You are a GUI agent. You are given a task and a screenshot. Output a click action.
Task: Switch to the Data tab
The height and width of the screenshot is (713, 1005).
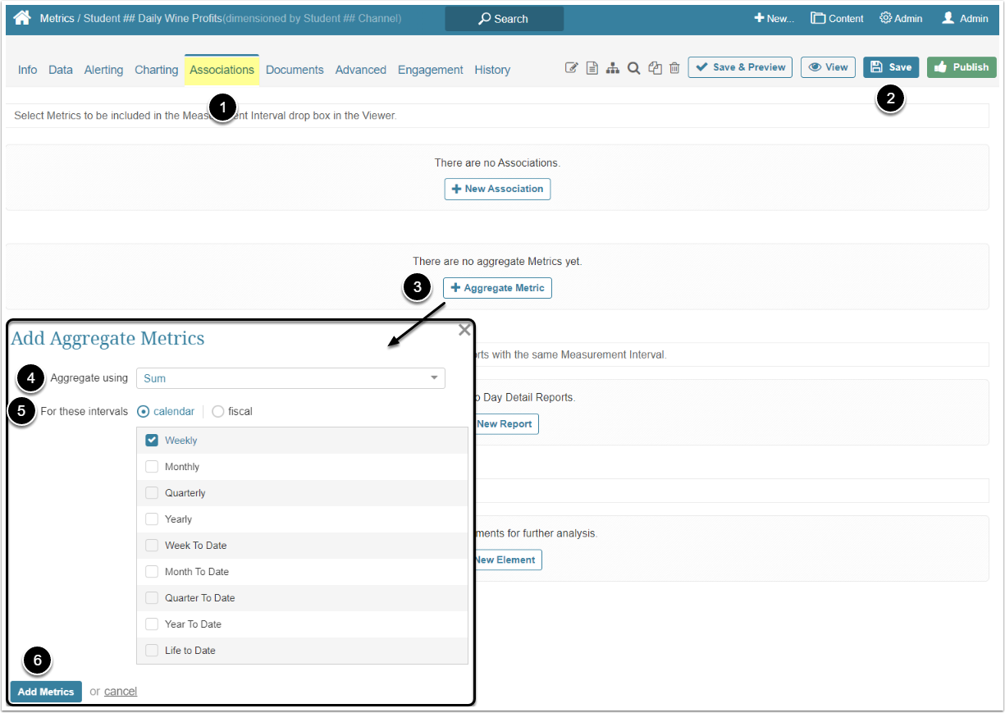coord(61,70)
